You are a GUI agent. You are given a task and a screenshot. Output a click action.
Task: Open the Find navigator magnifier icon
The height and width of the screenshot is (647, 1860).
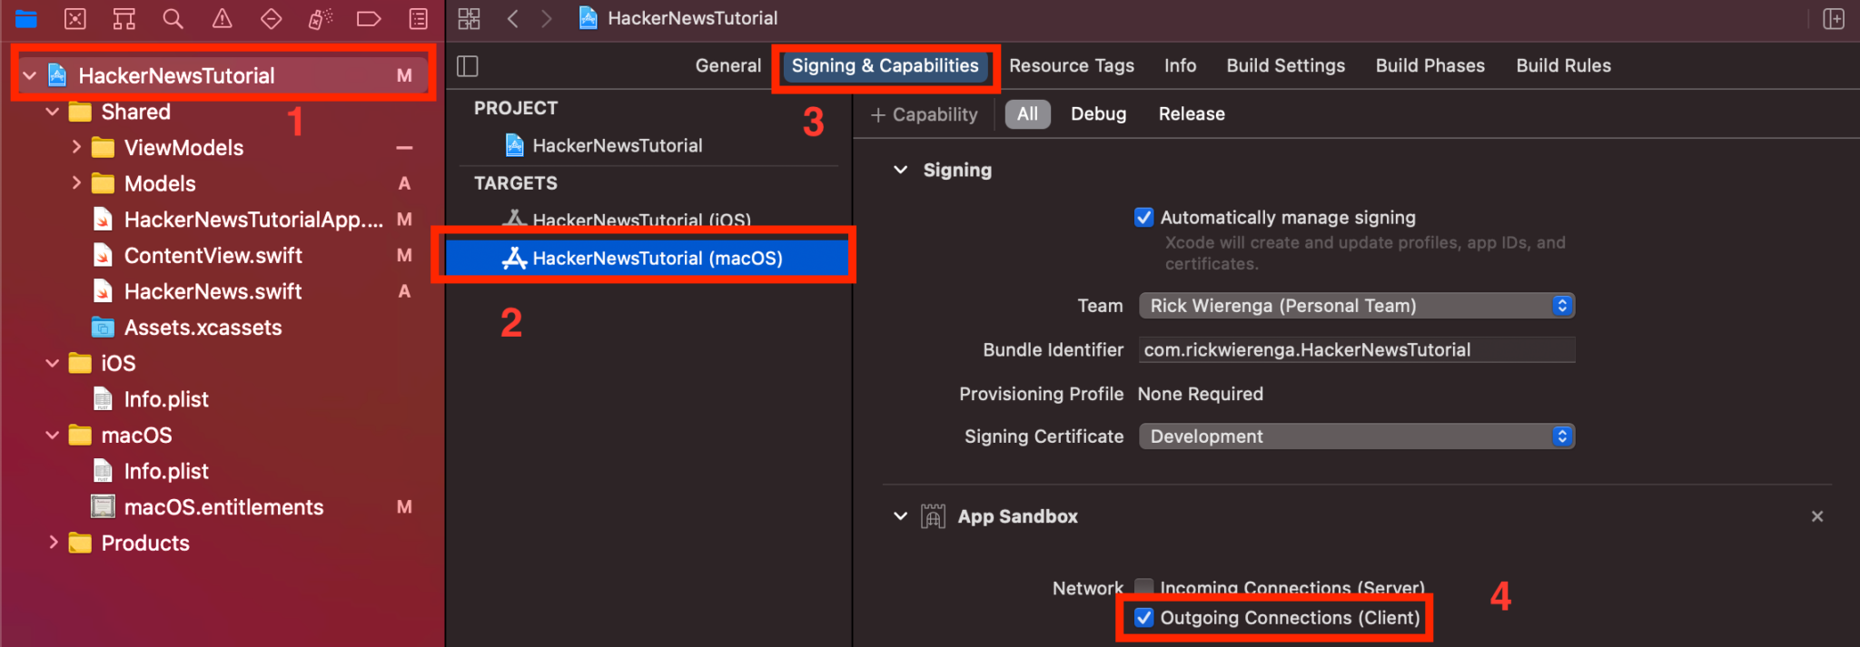173,18
